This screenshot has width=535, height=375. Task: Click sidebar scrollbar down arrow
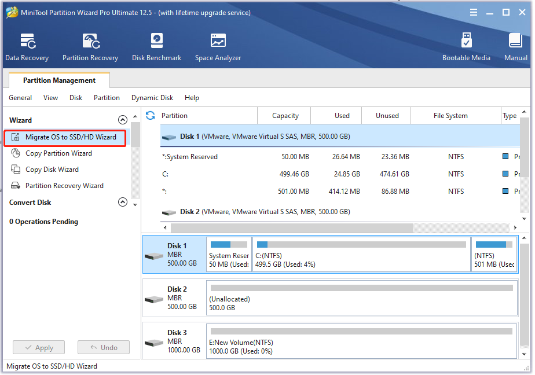(135, 205)
